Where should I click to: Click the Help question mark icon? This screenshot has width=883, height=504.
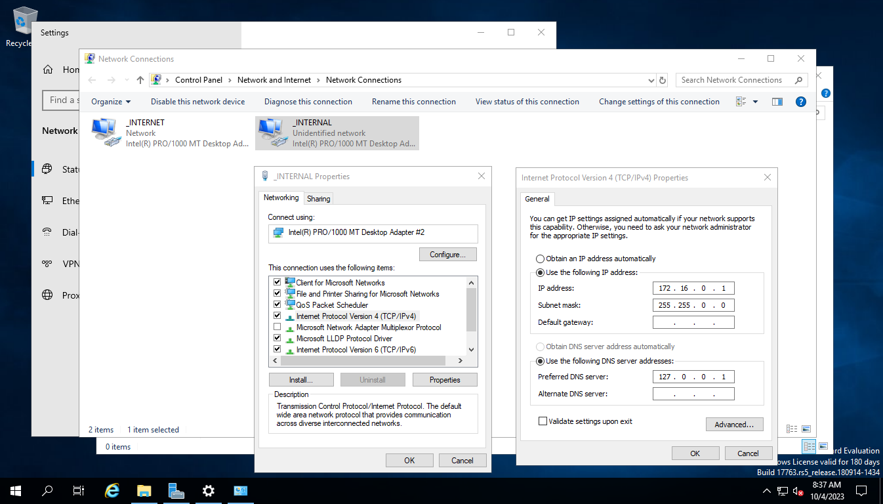point(801,101)
